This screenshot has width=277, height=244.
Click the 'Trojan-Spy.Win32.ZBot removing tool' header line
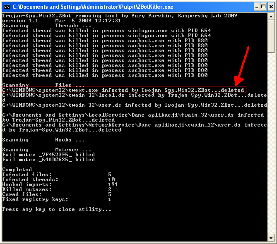coord(120,16)
